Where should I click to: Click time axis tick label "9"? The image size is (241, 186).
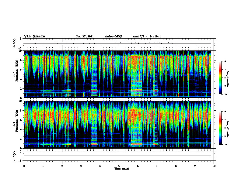coord(195,166)
